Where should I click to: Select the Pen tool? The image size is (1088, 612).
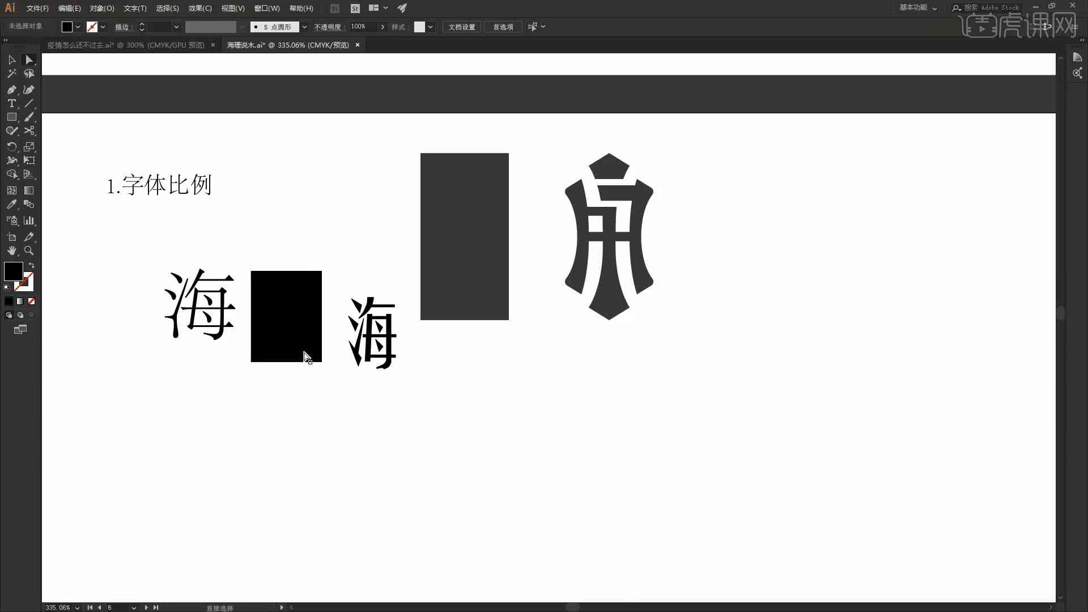point(11,90)
